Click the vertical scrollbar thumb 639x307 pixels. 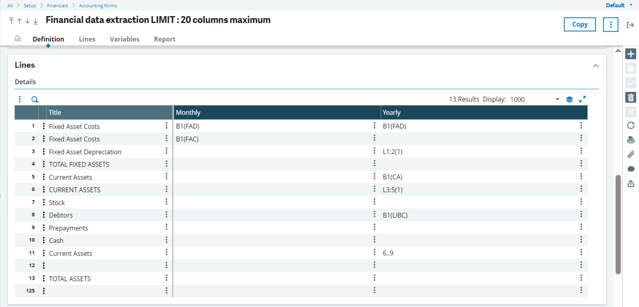click(x=618, y=224)
